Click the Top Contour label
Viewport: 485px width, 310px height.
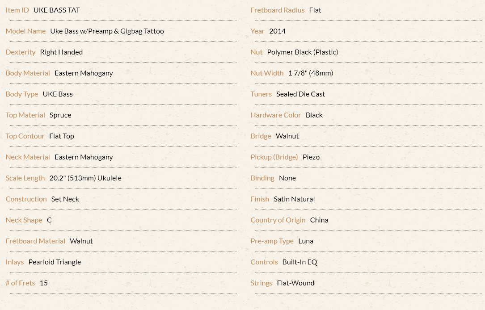click(x=25, y=136)
